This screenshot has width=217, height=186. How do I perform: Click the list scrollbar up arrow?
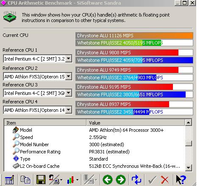pyautogui.click(x=188, y=122)
